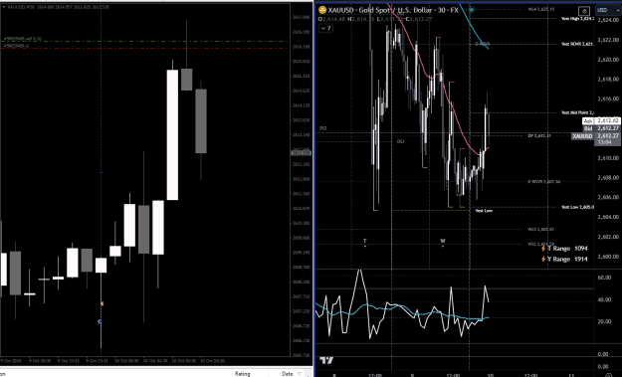Click the WL4 2,625.15 level label
This screenshot has height=377, width=622.
[x=541, y=9]
